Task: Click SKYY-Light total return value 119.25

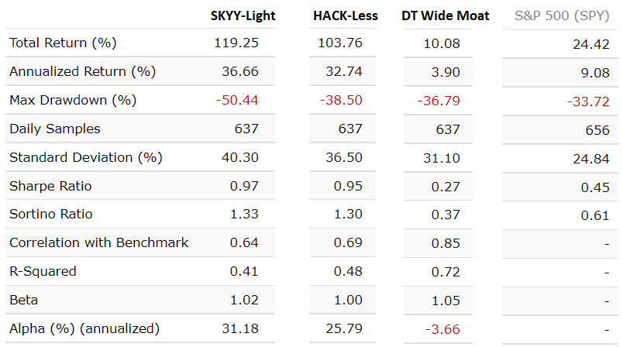Action: click(x=236, y=43)
